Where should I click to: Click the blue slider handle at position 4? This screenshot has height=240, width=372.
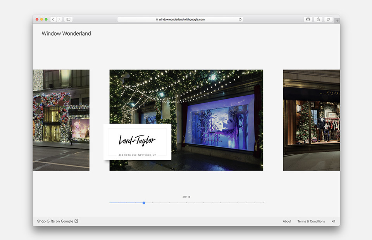coord(144,203)
